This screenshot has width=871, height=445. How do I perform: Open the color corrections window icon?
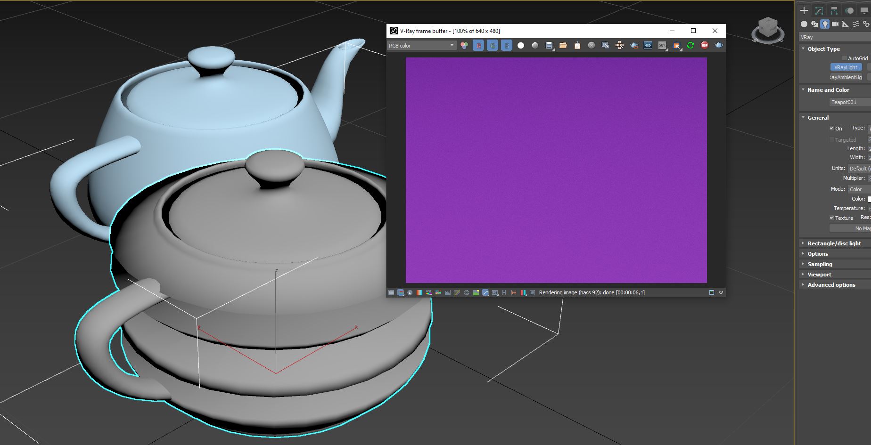[x=401, y=292]
